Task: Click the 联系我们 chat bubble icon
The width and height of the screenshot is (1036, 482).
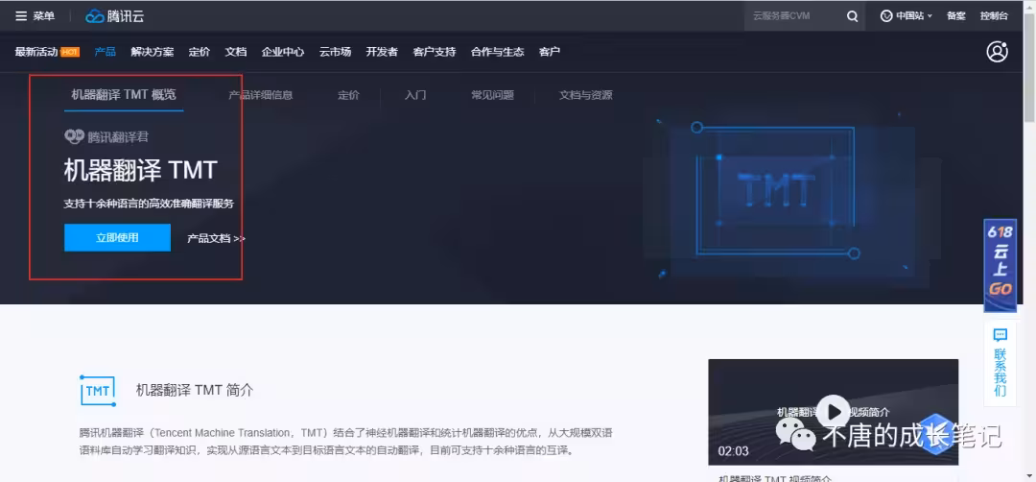Action: pyautogui.click(x=1001, y=334)
